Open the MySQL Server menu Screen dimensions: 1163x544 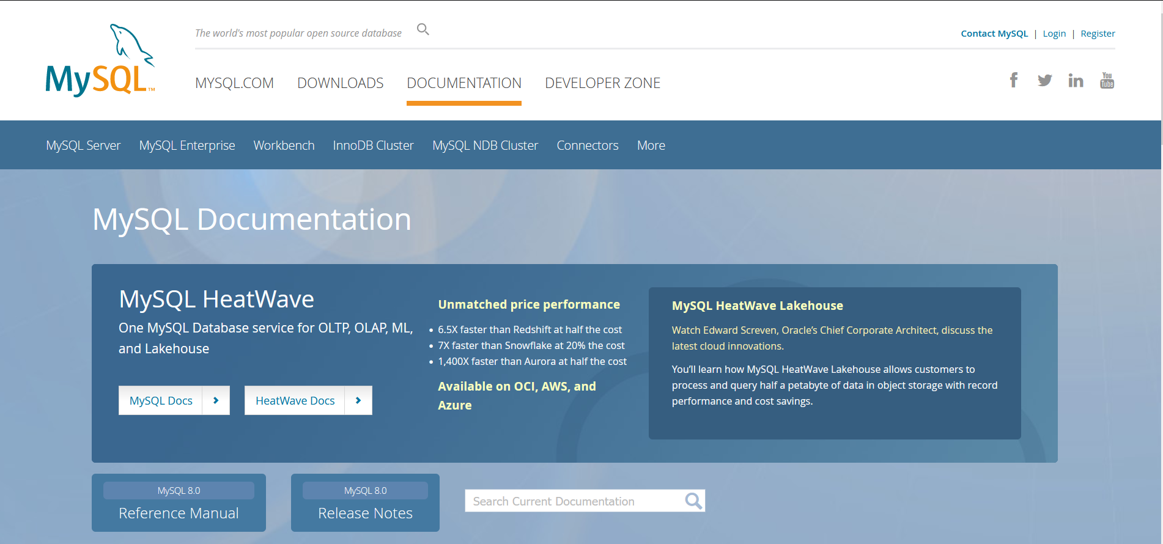coord(83,145)
